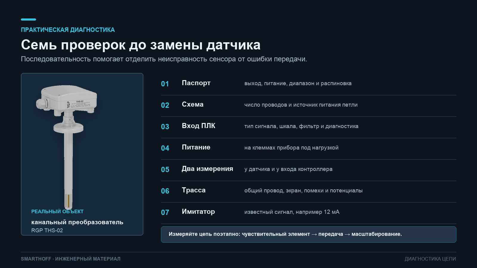The image size is (477, 268).
Task: Click step number '07'
Action: pos(165,212)
